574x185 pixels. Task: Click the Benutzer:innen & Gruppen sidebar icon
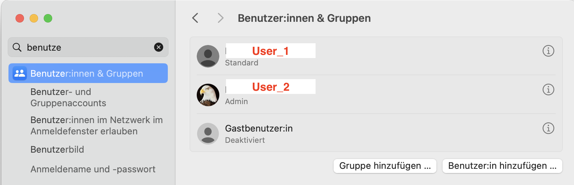[20, 73]
